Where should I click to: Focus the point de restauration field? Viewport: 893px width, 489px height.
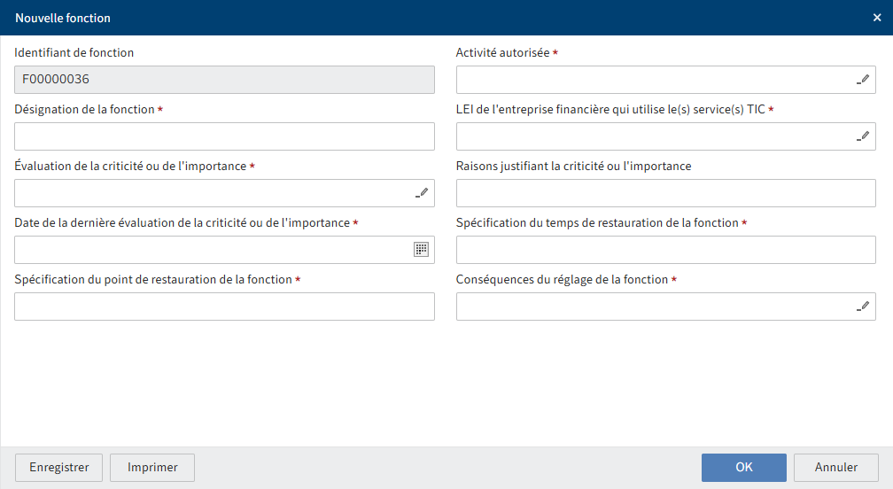click(x=224, y=307)
